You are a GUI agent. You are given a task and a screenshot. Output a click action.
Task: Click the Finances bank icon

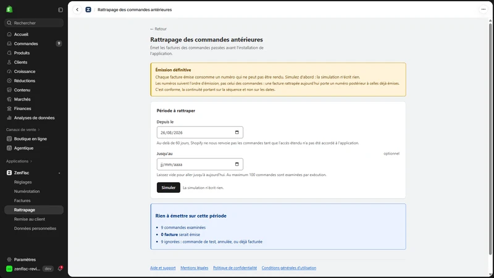point(9,109)
